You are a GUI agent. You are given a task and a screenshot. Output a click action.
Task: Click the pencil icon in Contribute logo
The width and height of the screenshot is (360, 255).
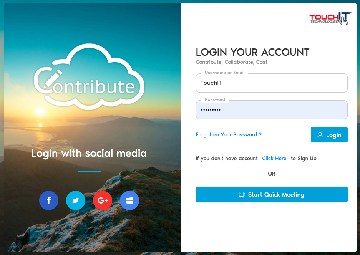53,79
